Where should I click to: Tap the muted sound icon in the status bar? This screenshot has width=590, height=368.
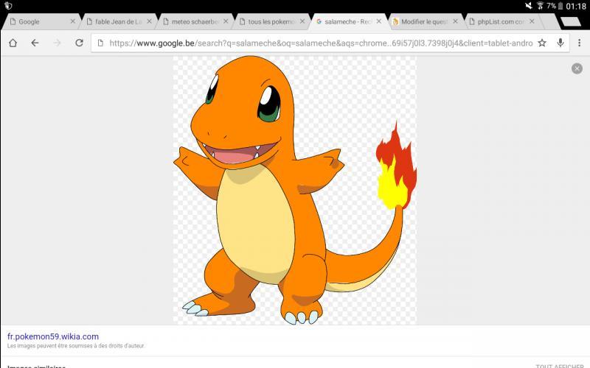[529, 6]
